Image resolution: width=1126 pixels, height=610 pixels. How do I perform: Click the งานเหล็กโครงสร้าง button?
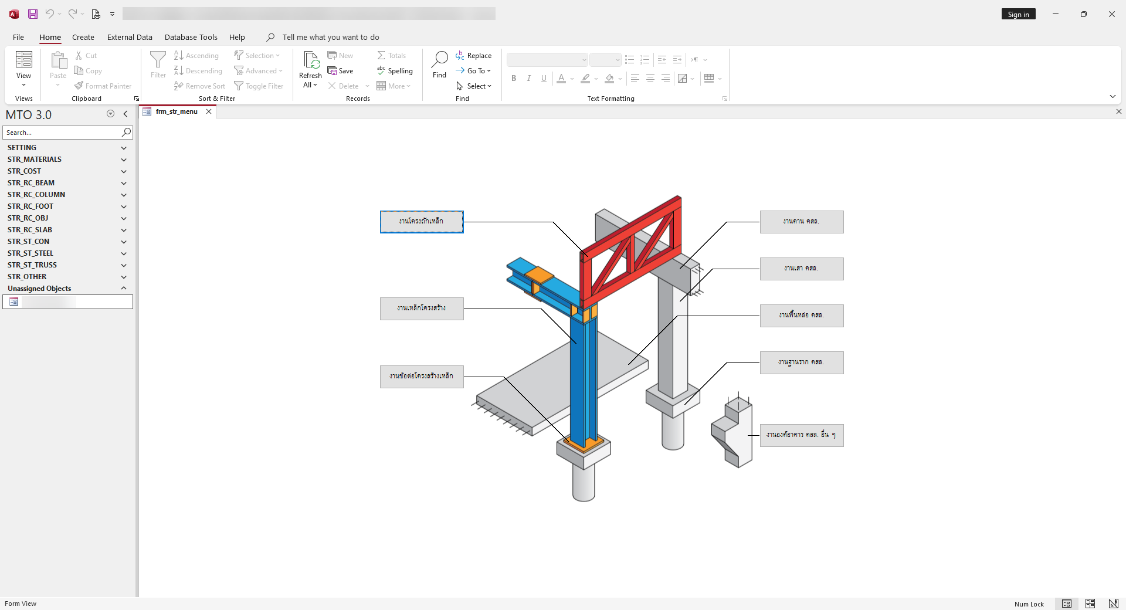click(422, 309)
